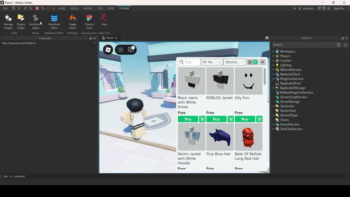Open the Manage Plugins tool
This screenshot has height=197, width=350.
pos(8,22)
